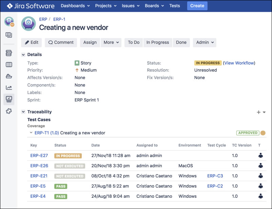Click the person icon in ERP-E27 row
The width and height of the screenshot is (272, 209).
tap(260, 155)
